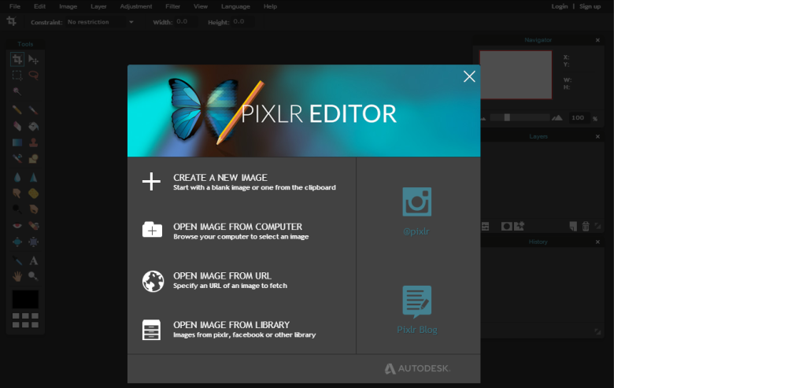The height and width of the screenshot is (388, 806).
Task: Select the Paint Bucket tool
Action: 33,126
